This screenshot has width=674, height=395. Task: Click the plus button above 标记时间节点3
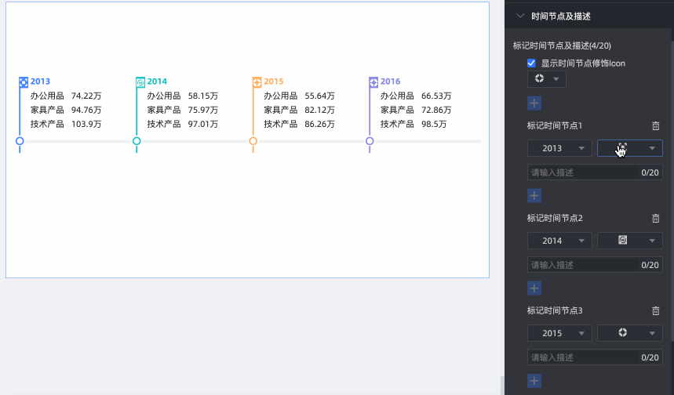534,288
